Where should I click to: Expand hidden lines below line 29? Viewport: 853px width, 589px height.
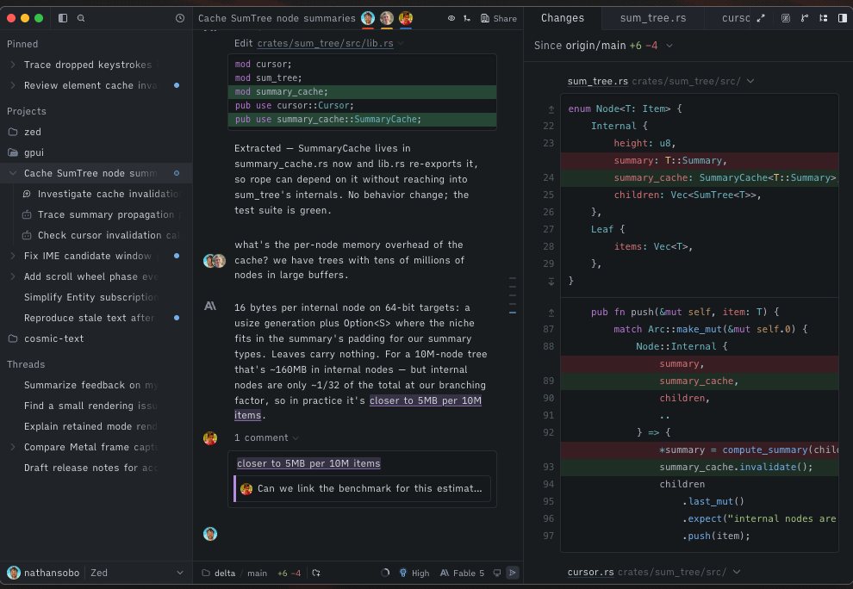click(551, 282)
